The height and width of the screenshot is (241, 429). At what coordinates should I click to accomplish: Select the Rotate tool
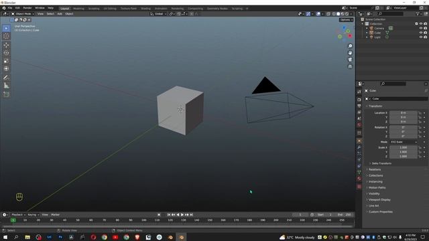6,53
